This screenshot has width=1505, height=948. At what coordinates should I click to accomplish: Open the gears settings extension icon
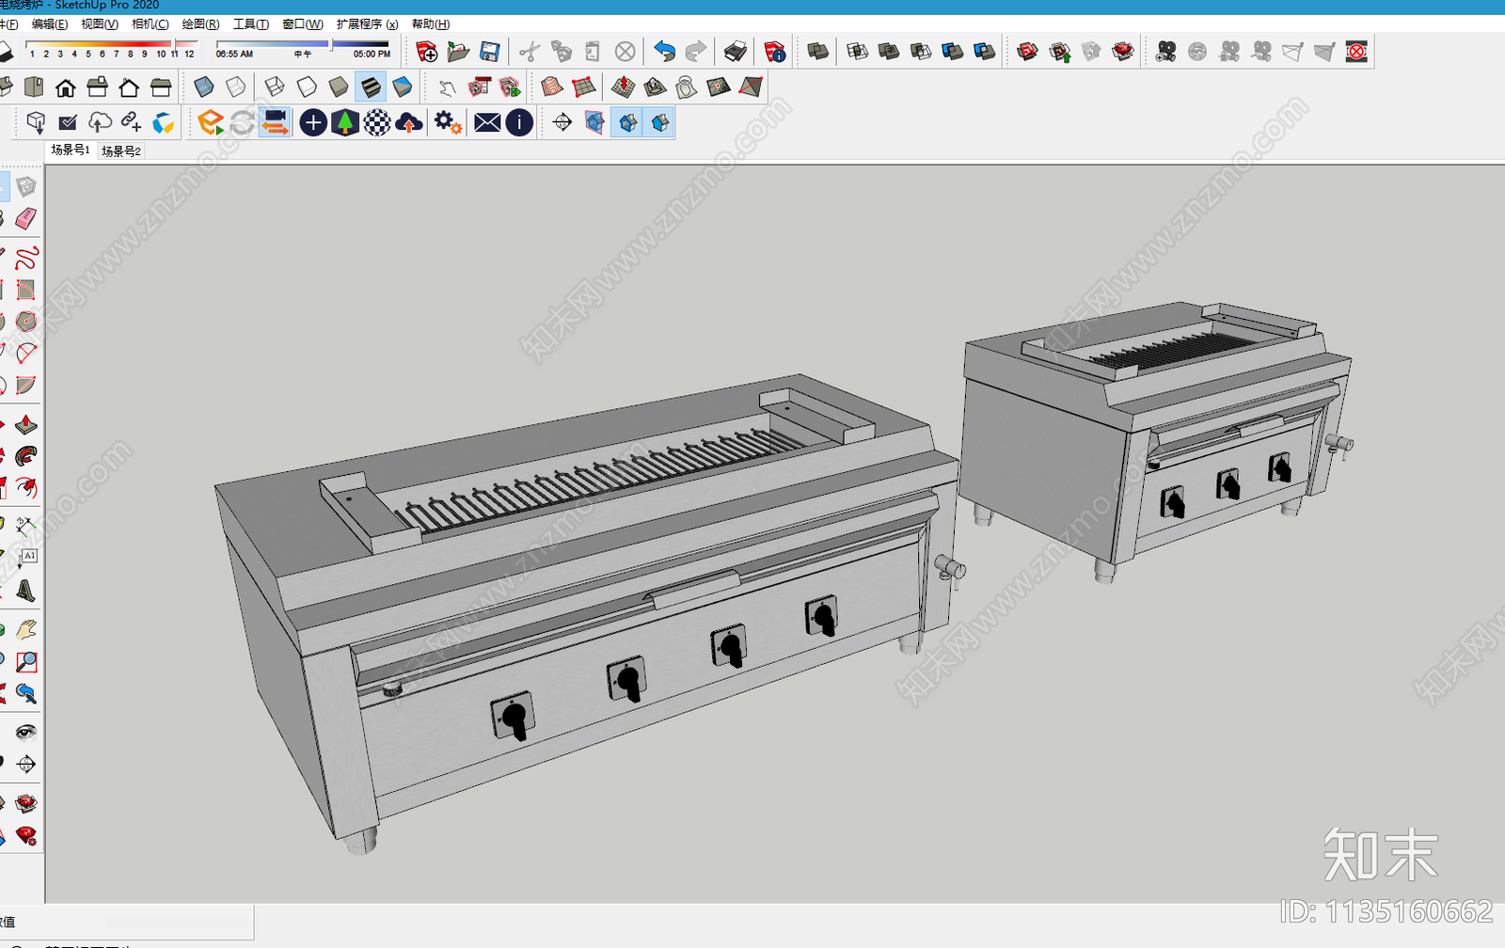[x=448, y=122]
